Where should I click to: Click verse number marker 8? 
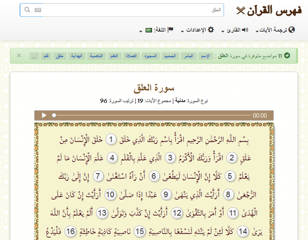point(228,195)
